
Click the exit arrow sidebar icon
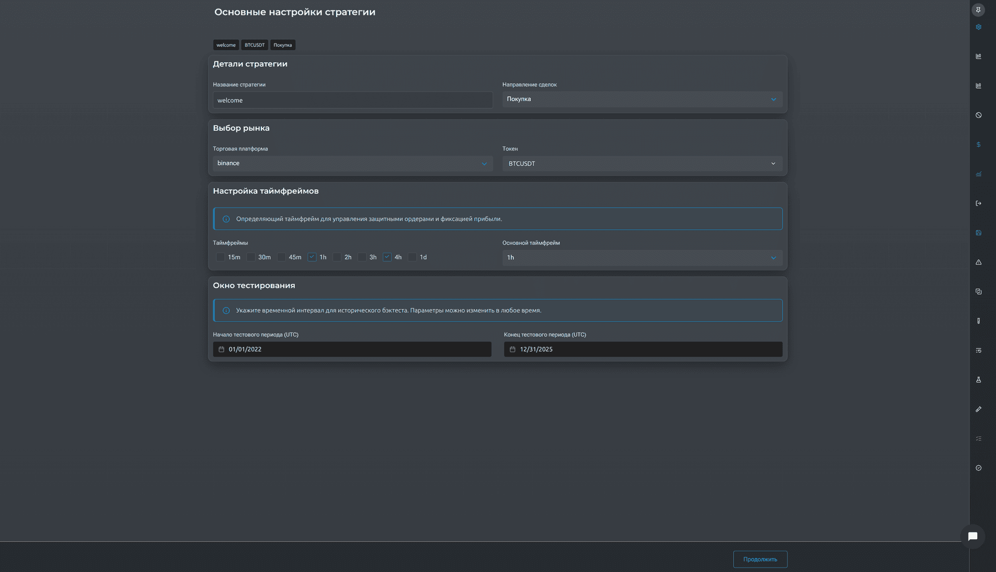pos(978,203)
